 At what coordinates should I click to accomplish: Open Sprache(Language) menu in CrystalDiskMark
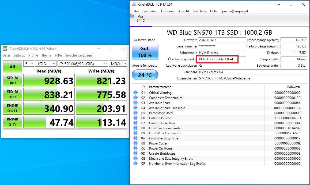[79, 55]
